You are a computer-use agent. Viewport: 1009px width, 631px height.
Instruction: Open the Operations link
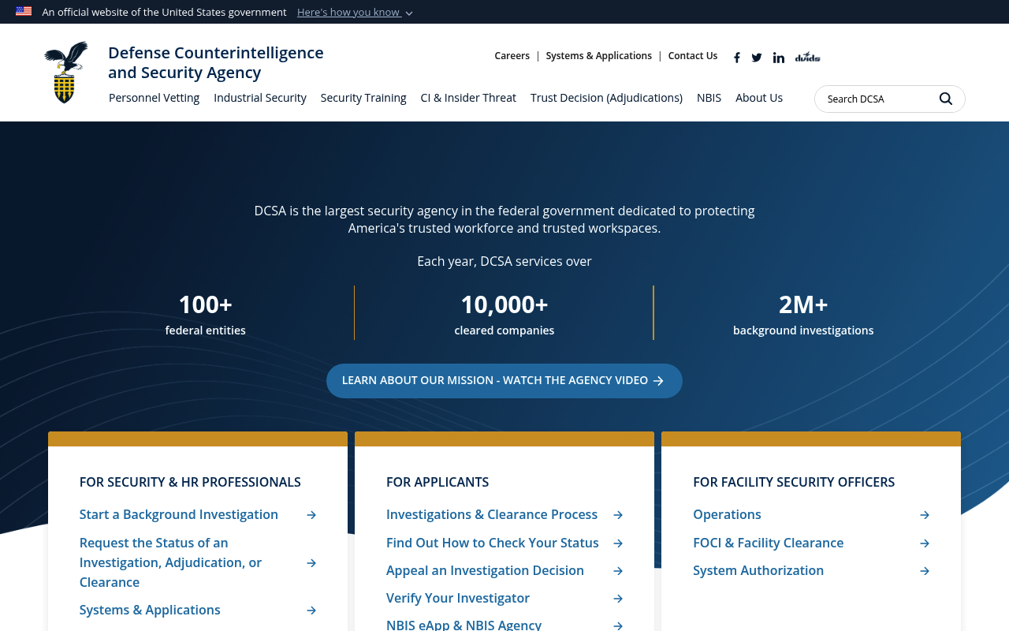click(727, 515)
